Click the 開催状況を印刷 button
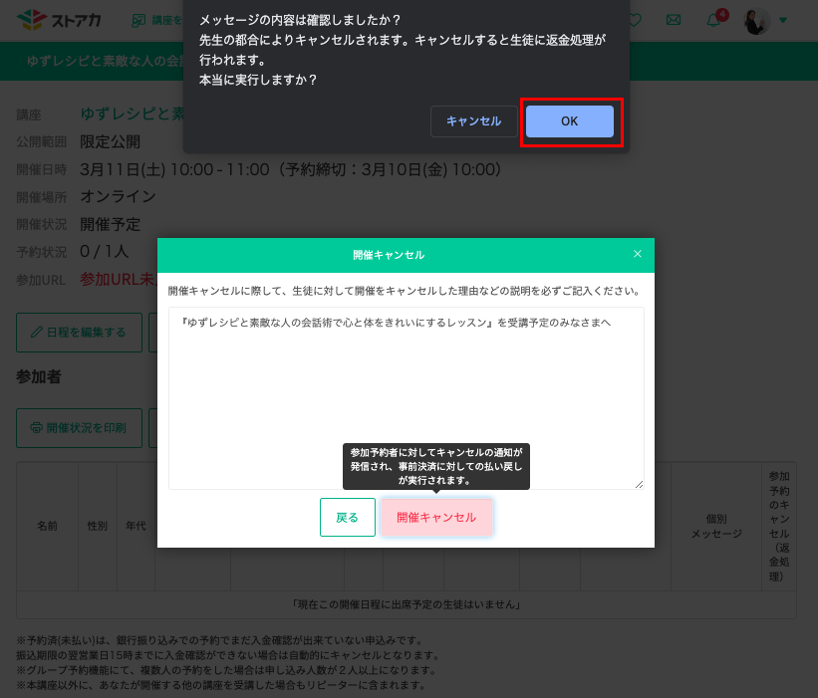The height and width of the screenshot is (698, 818). 80,428
